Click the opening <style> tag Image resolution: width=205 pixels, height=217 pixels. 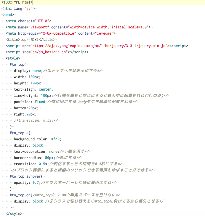pos(13,58)
